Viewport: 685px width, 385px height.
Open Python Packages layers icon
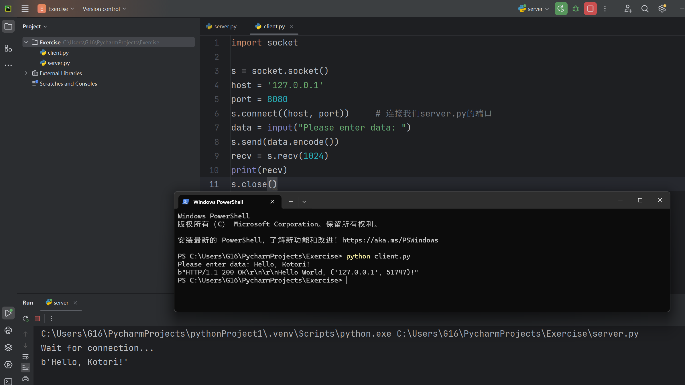8,348
